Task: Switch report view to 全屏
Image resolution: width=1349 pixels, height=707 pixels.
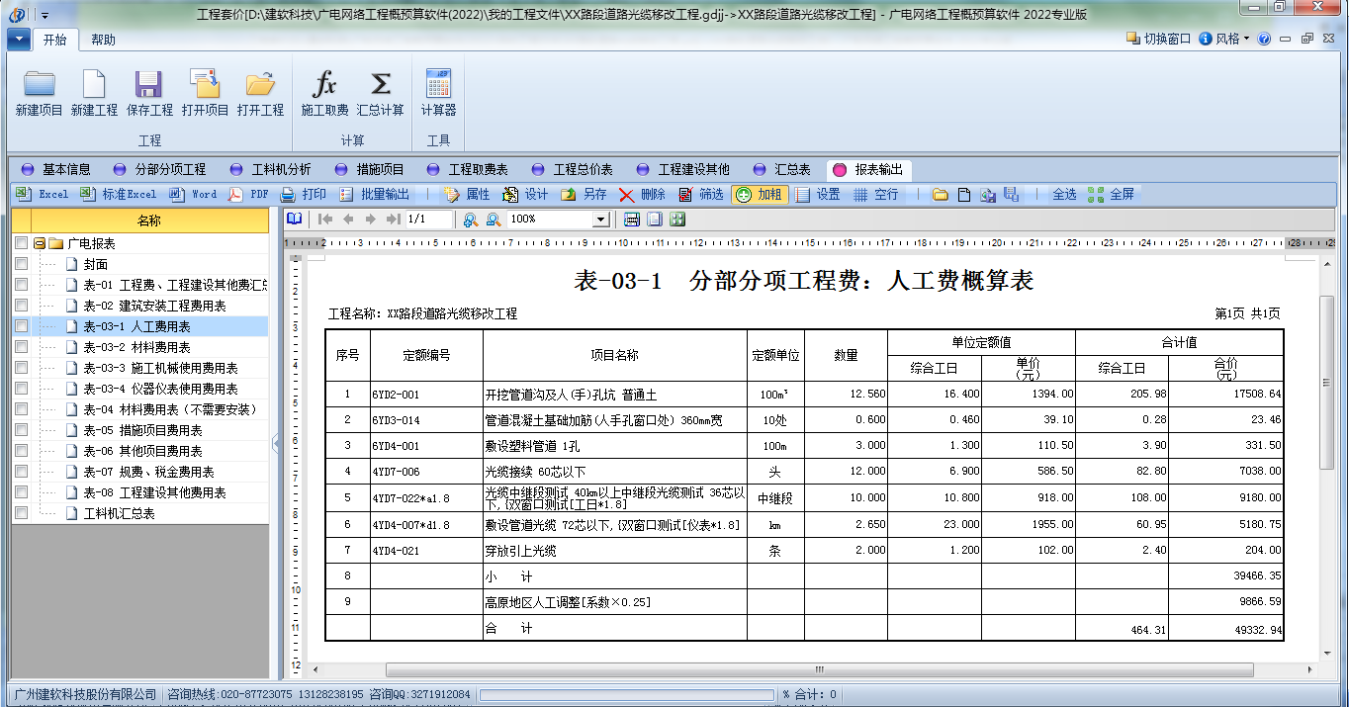Action: (x=1111, y=195)
